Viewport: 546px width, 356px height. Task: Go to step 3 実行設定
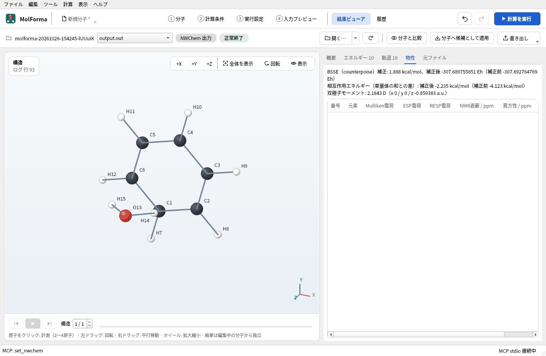pyautogui.click(x=250, y=19)
